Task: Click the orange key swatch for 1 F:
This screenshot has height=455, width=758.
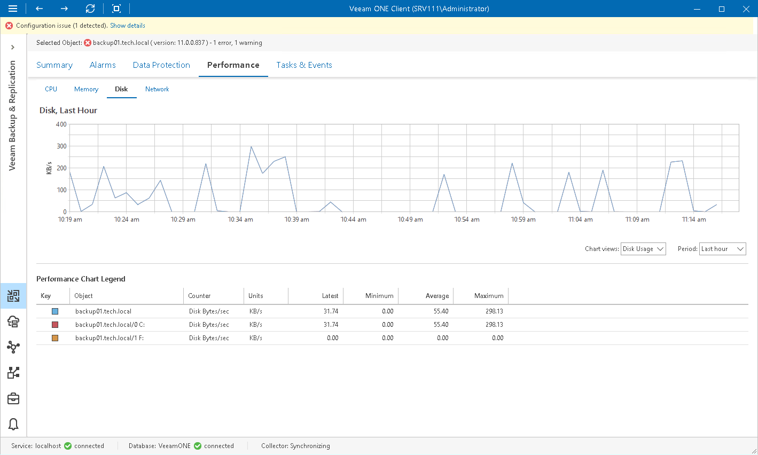Action: click(x=54, y=338)
